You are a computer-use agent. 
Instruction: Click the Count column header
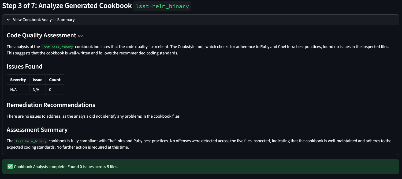pos(55,80)
